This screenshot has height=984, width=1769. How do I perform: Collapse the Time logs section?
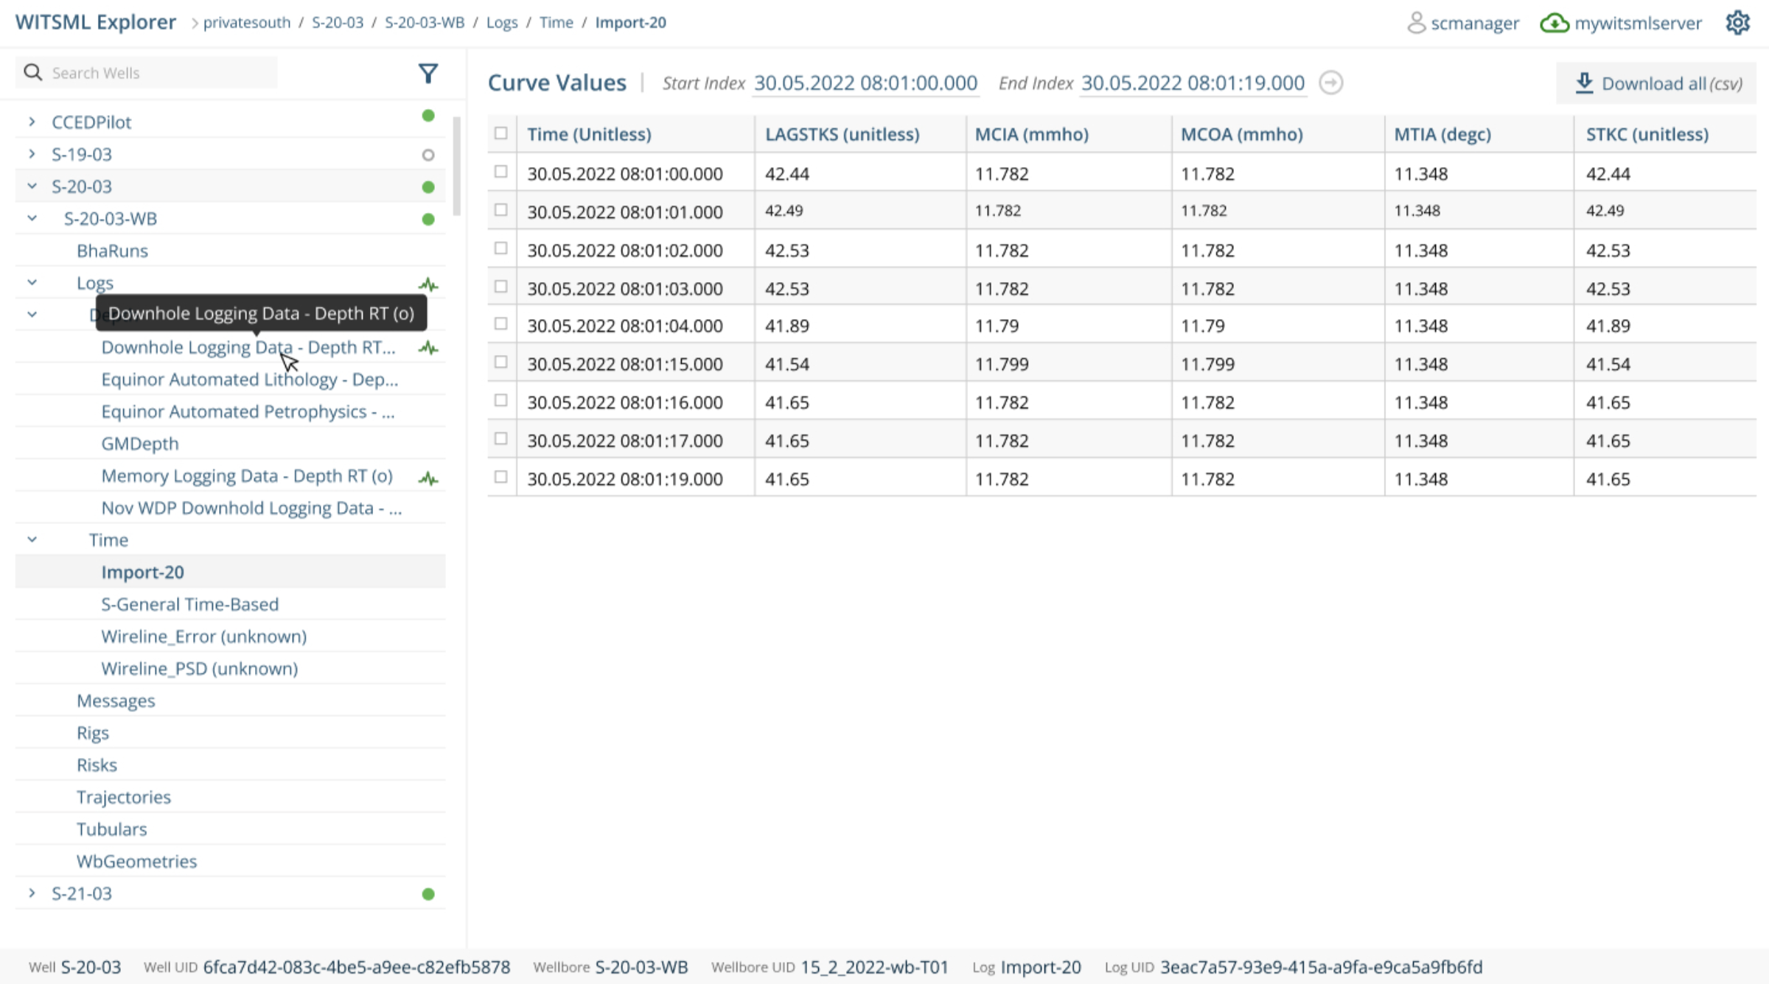(32, 538)
